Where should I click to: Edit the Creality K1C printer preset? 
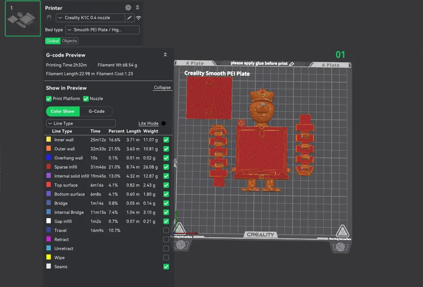[129, 18]
